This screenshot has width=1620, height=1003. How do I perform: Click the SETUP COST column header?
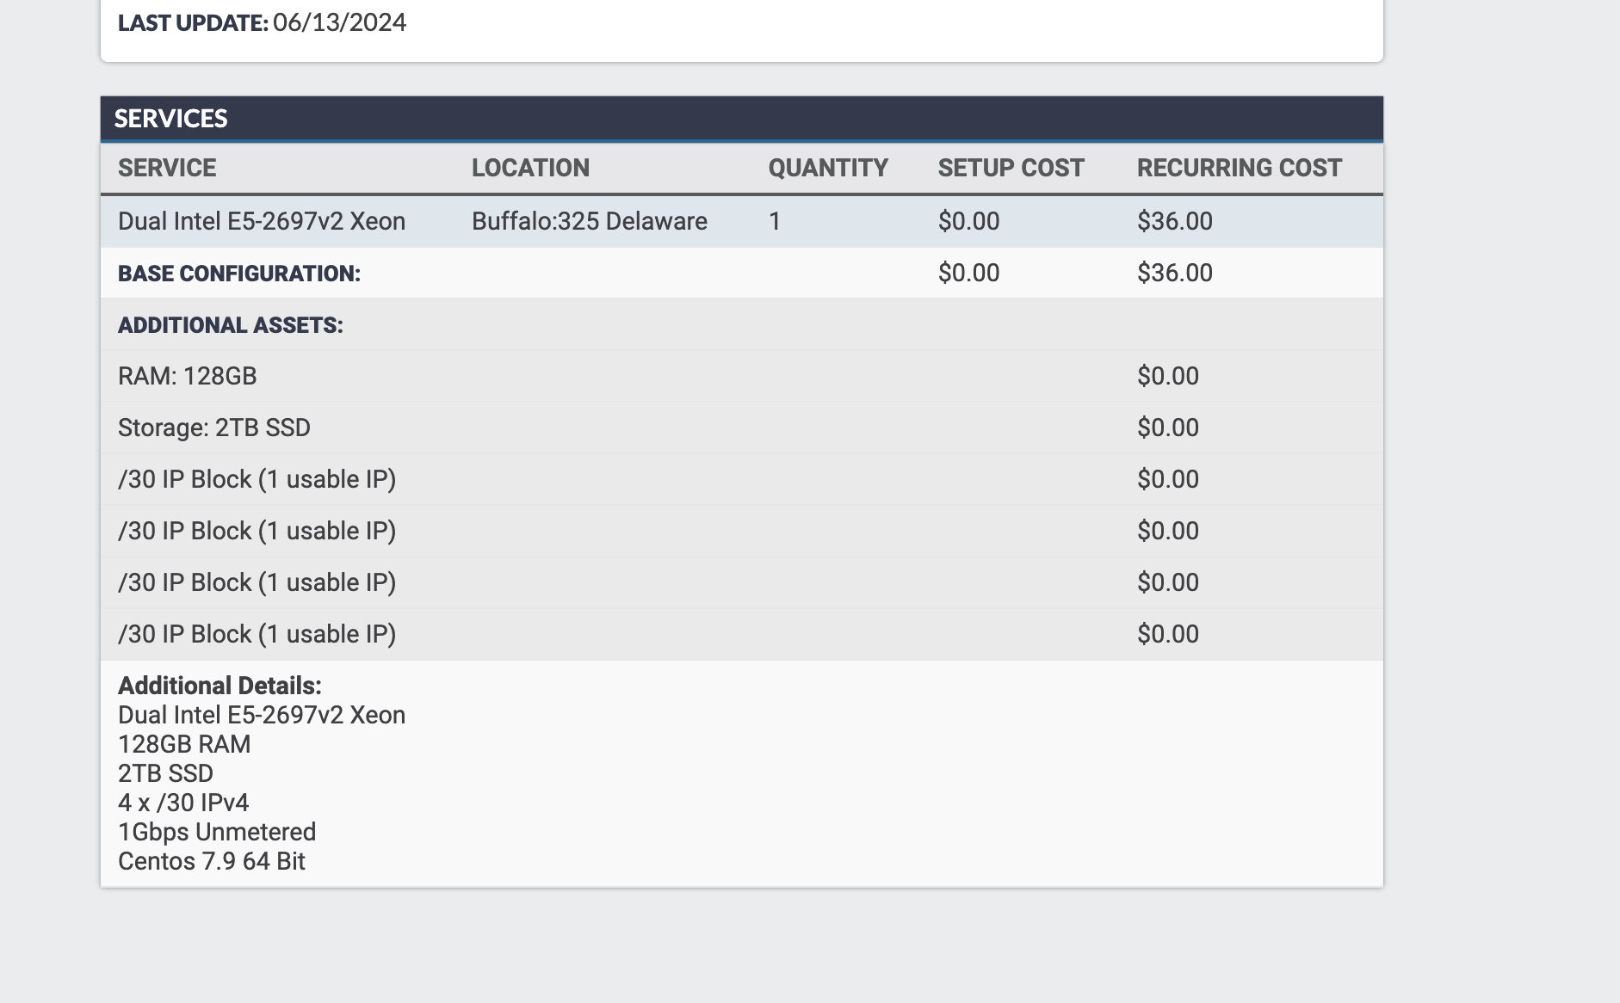point(1011,168)
